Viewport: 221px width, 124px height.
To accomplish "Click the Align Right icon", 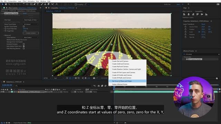I will coord(193,14).
